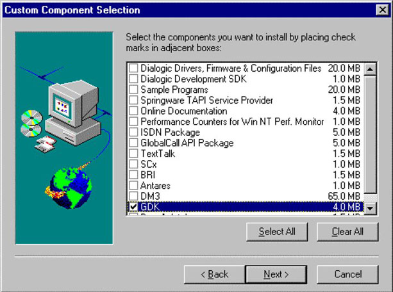Uncheck the GDK component checkbox
This screenshot has width=393, height=292.
coord(133,207)
